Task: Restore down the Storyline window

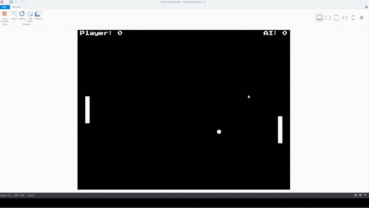Action: [x=360, y=2]
